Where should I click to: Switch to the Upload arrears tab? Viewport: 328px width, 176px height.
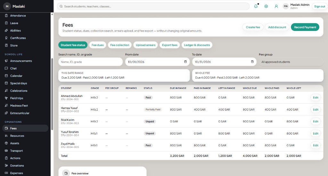146,45
